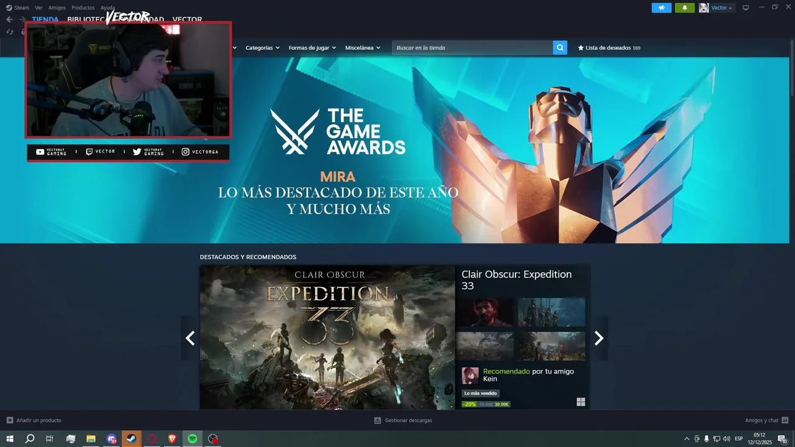Select third Expedition 33 screenshot thumbnail
Image resolution: width=795 pixels, height=447 pixels.
[485, 346]
